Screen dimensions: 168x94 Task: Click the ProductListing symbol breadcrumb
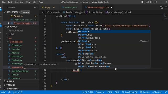click(96, 12)
